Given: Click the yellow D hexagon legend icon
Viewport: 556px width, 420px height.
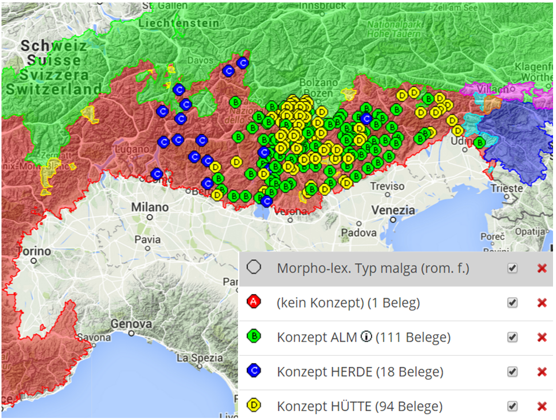Looking at the screenshot, I should [254, 406].
